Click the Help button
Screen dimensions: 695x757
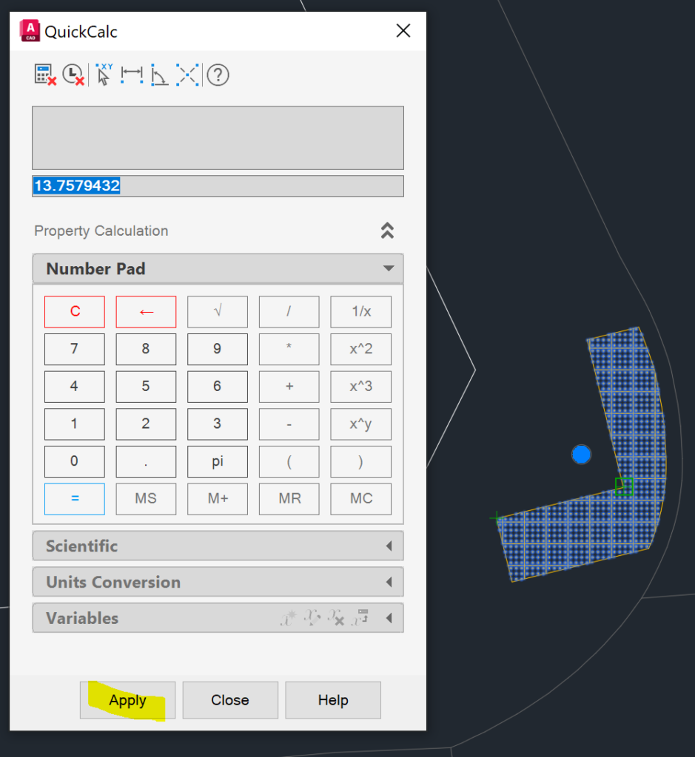(333, 700)
